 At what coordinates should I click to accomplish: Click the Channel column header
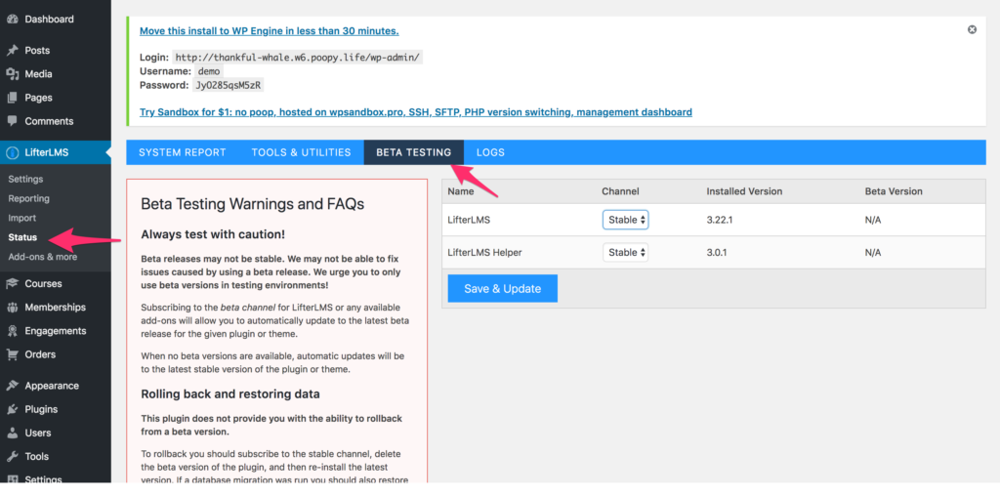point(620,191)
